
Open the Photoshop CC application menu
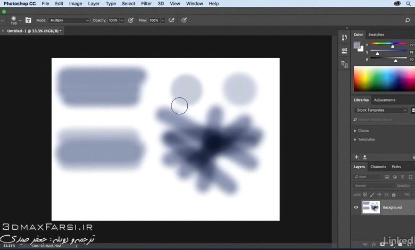(x=20, y=4)
